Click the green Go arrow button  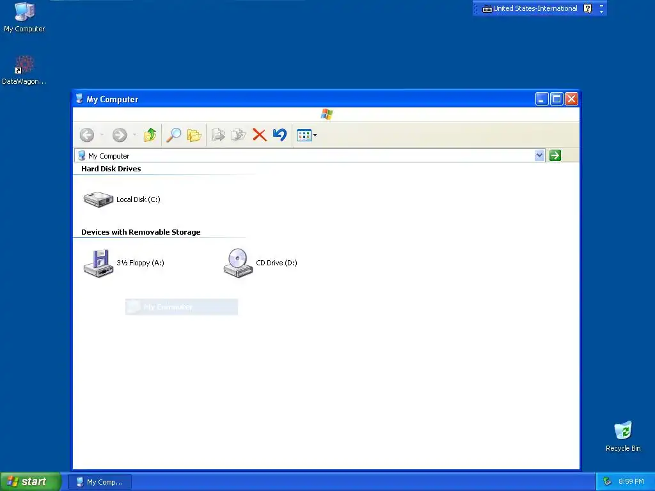555,155
